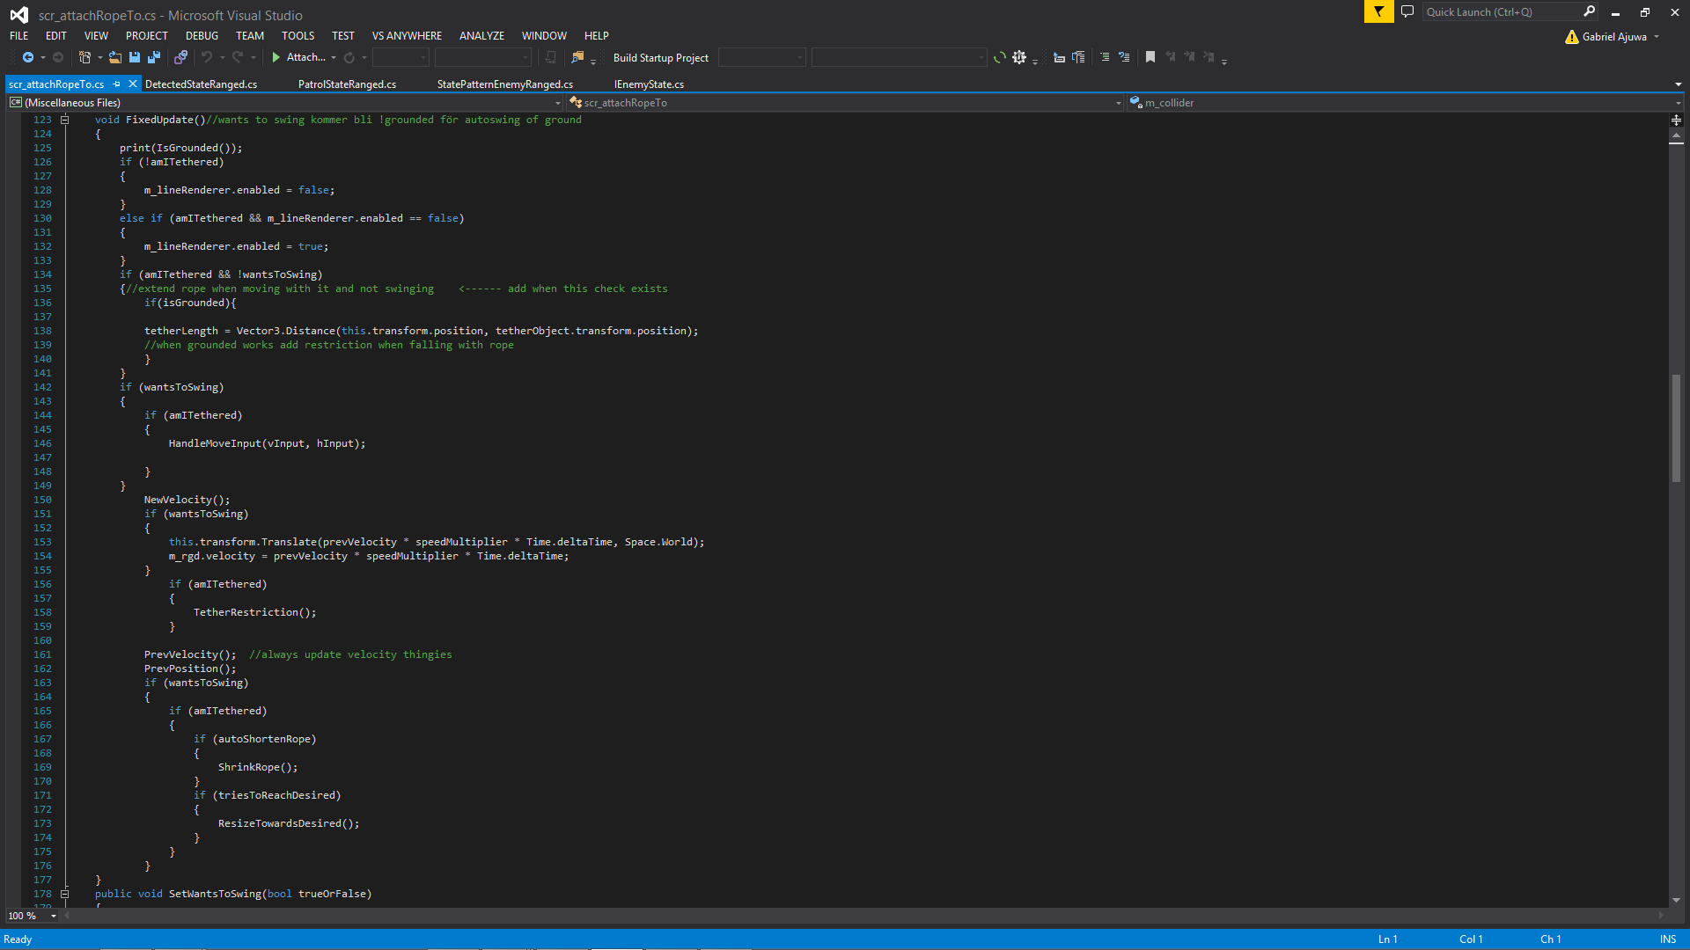The image size is (1690, 950).
Task: Click the circular Restart icon beside Attach
Action: [x=349, y=57]
